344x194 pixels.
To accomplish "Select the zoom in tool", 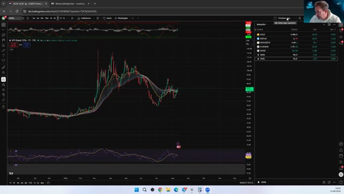I will 4,72.
